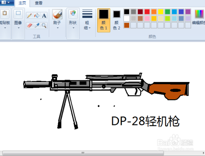Click the scrollbar right arrow
The height and width of the screenshot is (156, 205).
point(203,153)
